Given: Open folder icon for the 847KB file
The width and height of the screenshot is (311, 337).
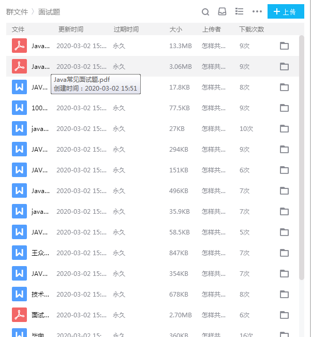Looking at the screenshot, I should click(x=284, y=253).
